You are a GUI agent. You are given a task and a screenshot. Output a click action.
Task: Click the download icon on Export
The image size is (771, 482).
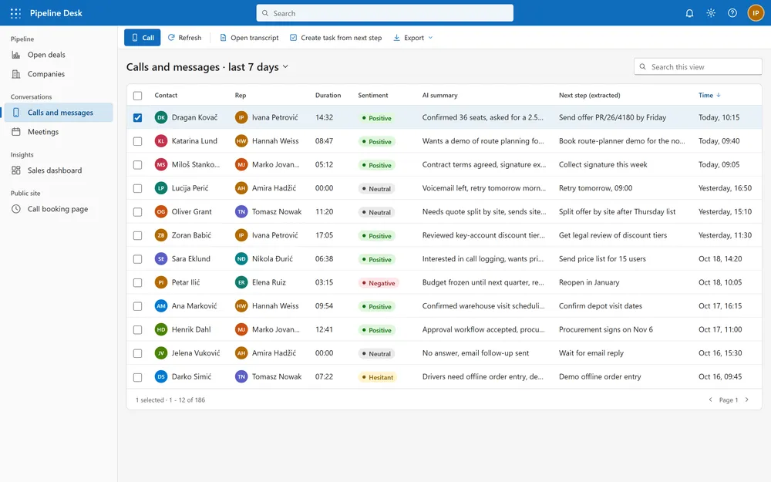tap(397, 38)
